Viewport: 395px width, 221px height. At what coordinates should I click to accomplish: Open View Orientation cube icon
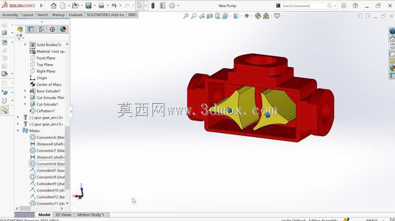225,16
